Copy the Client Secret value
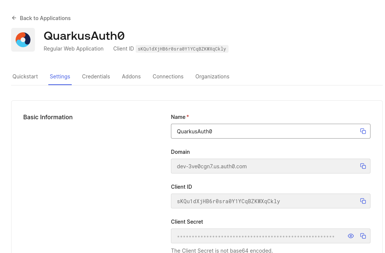Viewport: 385px width, 253px height. coord(363,236)
